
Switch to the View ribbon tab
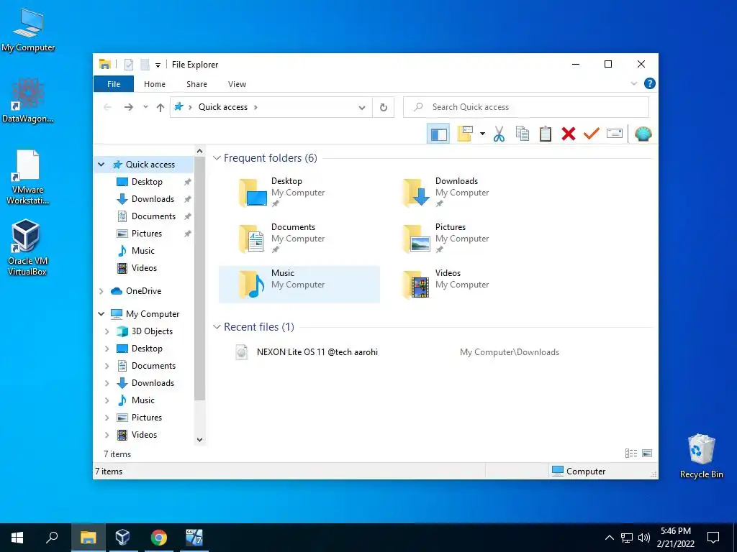point(237,84)
